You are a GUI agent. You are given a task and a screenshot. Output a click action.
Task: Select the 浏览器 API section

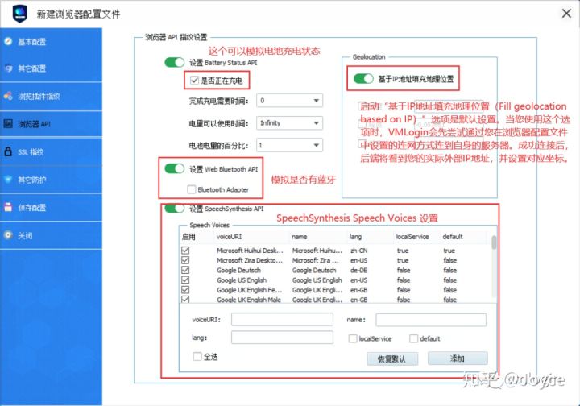tap(51, 124)
